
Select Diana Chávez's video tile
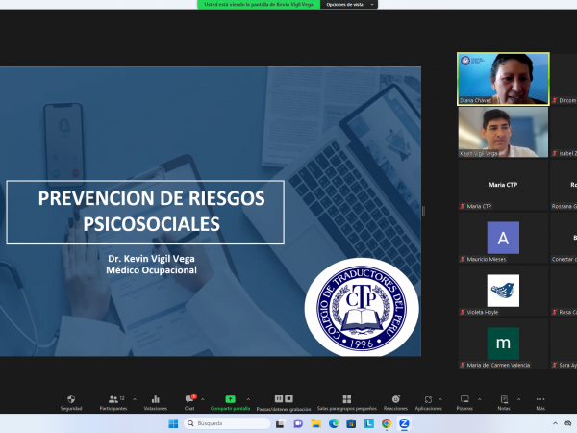coord(503,79)
